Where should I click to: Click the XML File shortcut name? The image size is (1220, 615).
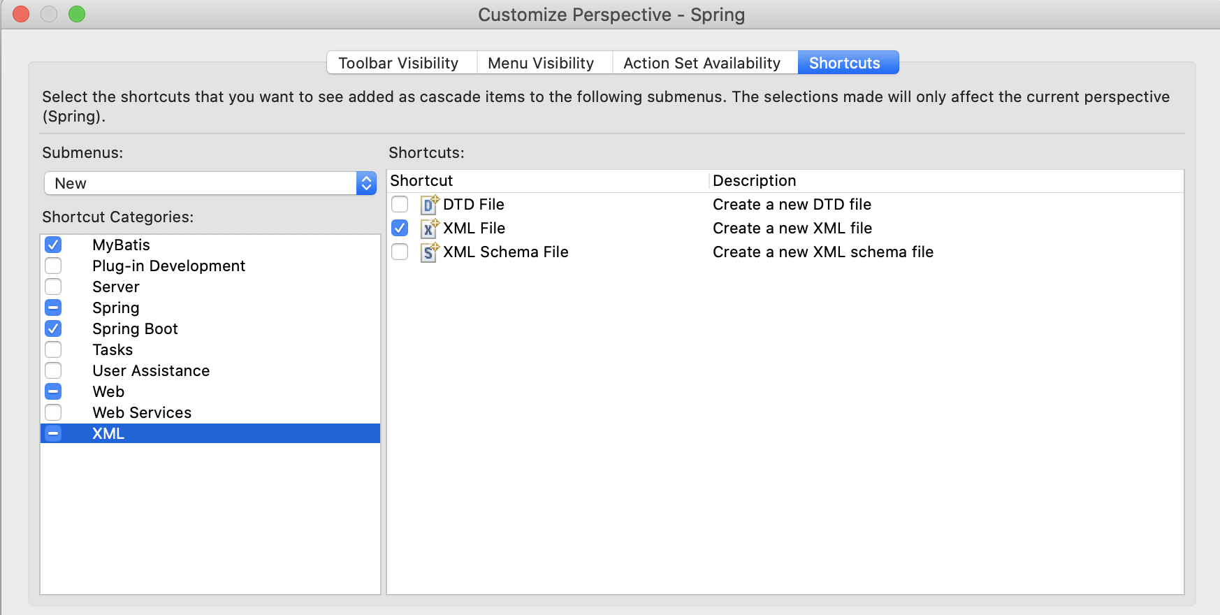pos(474,228)
